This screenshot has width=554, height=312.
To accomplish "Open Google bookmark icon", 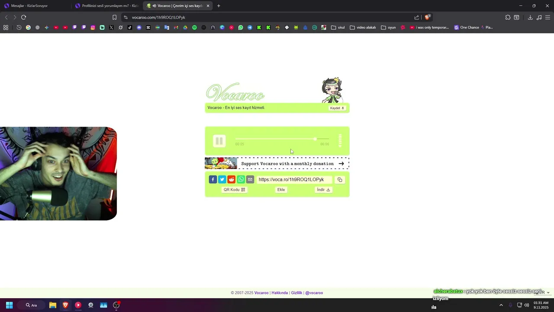I will 28,27.
